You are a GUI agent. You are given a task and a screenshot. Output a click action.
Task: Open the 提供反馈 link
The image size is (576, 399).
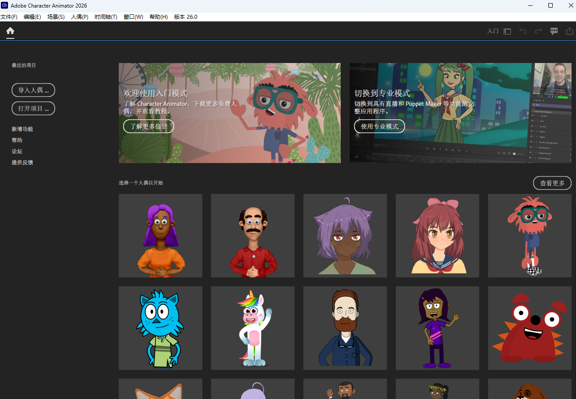pos(22,163)
